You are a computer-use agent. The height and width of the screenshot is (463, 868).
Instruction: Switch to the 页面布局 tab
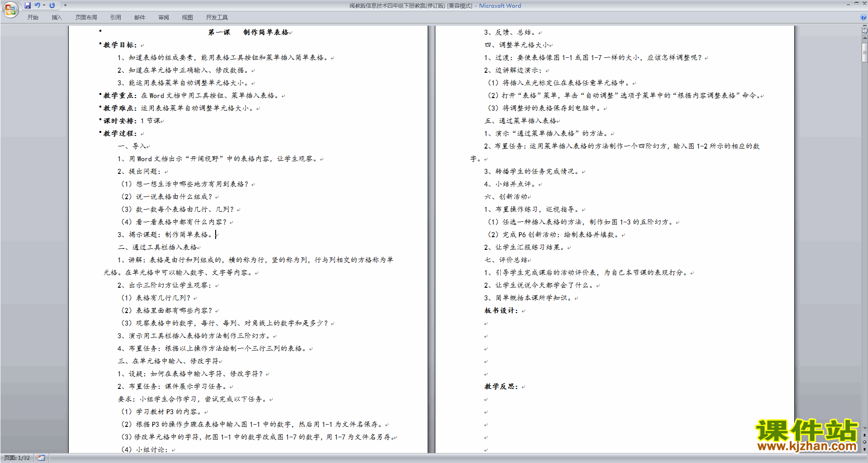click(x=86, y=18)
